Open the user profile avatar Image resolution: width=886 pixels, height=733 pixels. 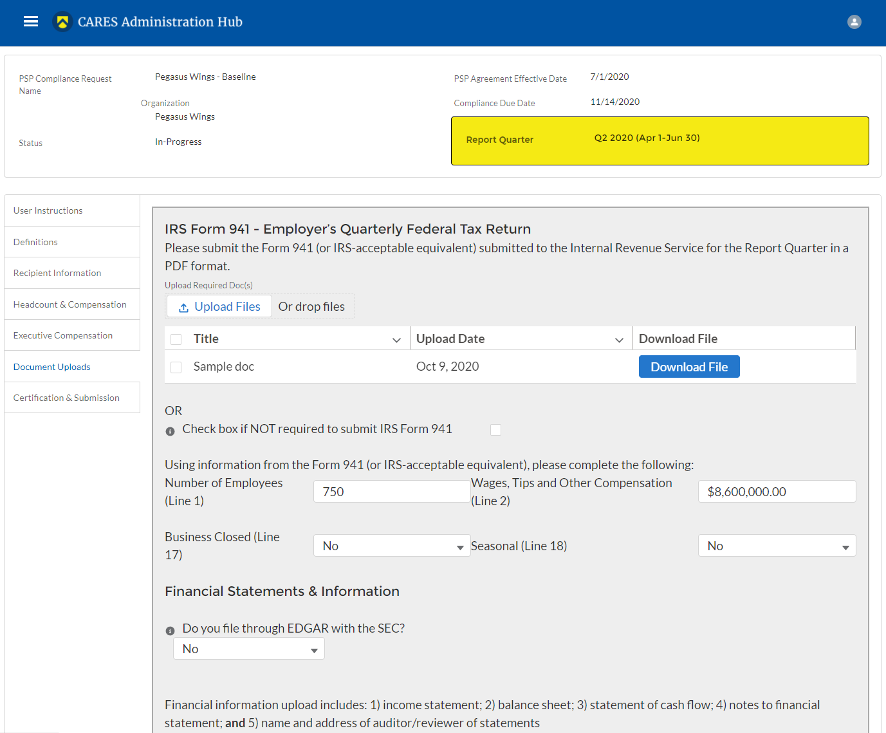(x=854, y=22)
